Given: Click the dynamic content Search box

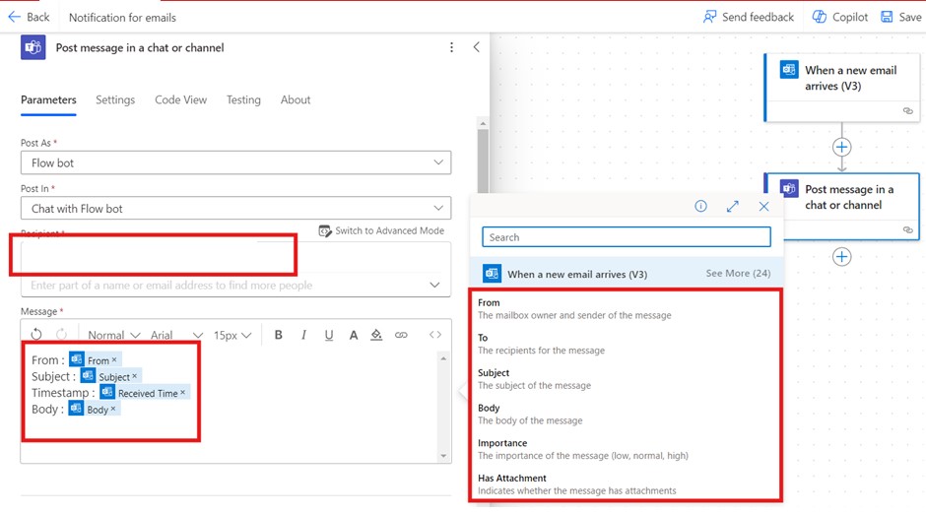Looking at the screenshot, I should tap(626, 237).
